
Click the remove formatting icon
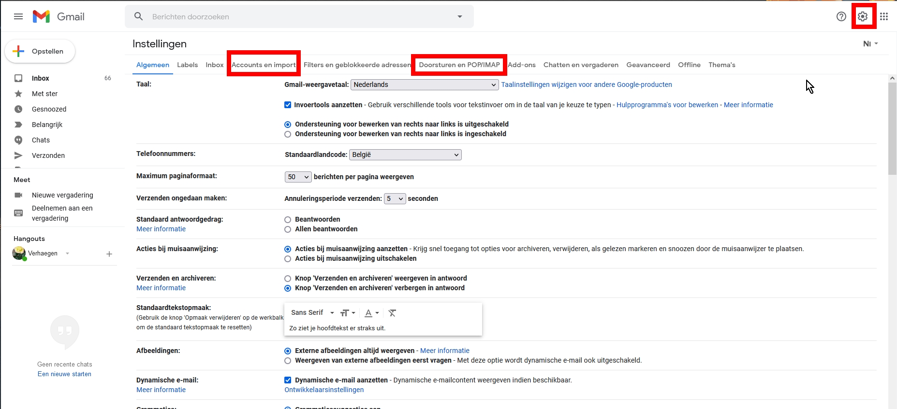click(x=392, y=313)
